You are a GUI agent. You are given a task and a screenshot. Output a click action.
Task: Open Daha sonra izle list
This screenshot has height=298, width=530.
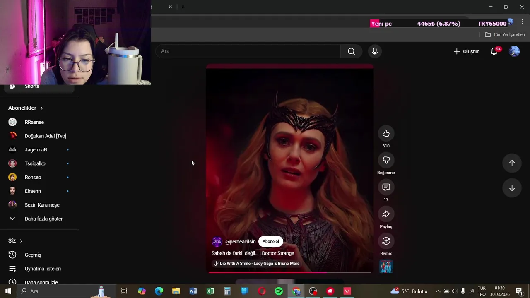click(39, 282)
